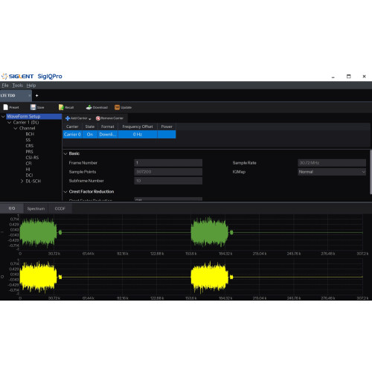Select BCH in the channel tree
Viewport: 372px width, 372px height.
coord(30,134)
